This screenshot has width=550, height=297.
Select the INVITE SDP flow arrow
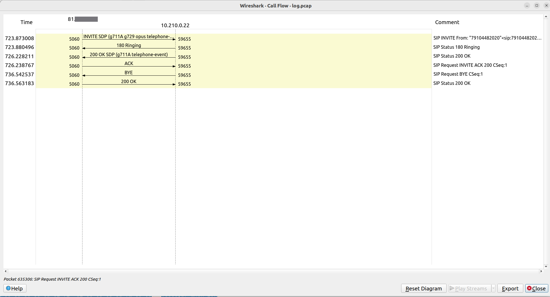pyautogui.click(x=128, y=38)
